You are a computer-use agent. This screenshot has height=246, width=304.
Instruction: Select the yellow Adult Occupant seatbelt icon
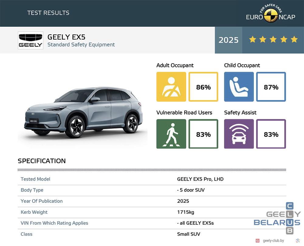171,87
